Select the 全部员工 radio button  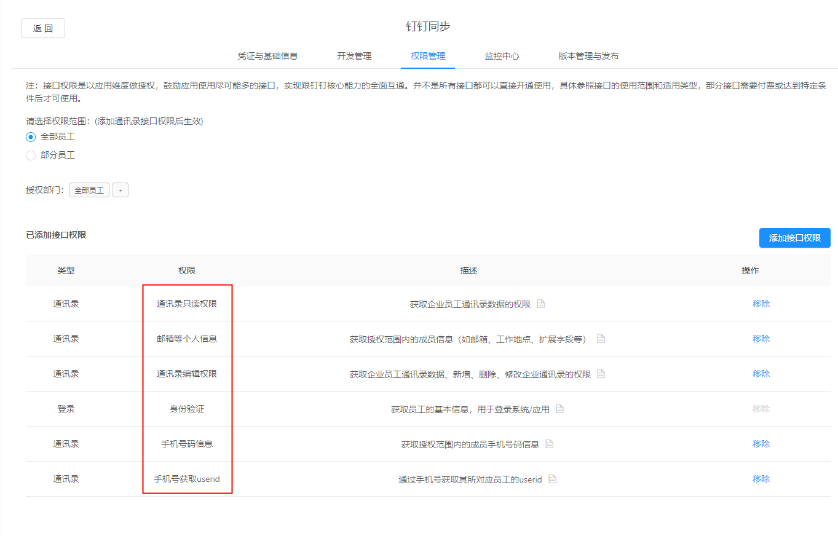31,137
